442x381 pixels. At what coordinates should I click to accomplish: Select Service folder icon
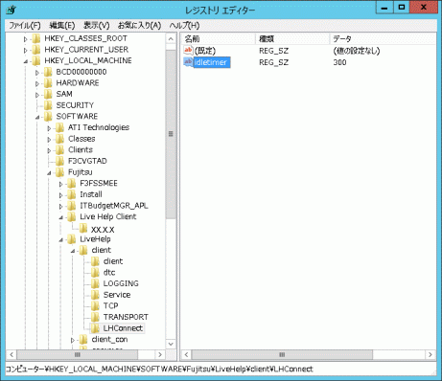96,295
